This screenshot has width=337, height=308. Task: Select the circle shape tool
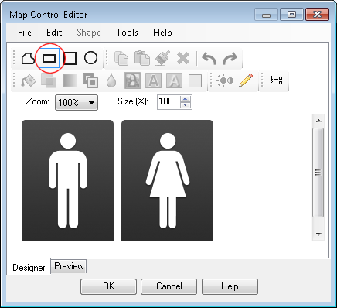(x=90, y=58)
